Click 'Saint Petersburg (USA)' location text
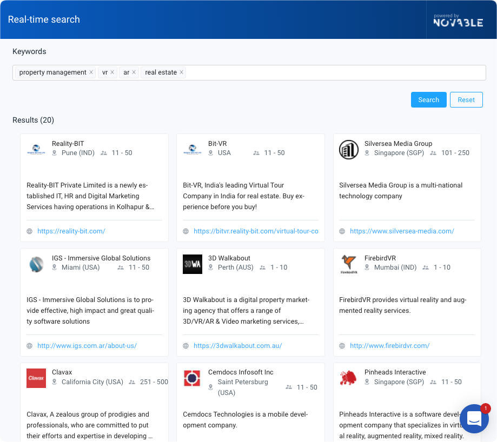This screenshot has height=442, width=497. (x=243, y=387)
